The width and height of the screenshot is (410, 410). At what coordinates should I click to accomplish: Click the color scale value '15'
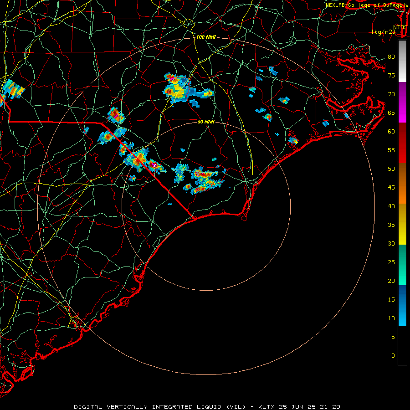click(391, 300)
